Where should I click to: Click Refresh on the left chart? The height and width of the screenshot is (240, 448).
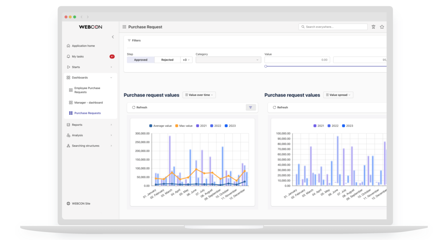[x=140, y=107]
